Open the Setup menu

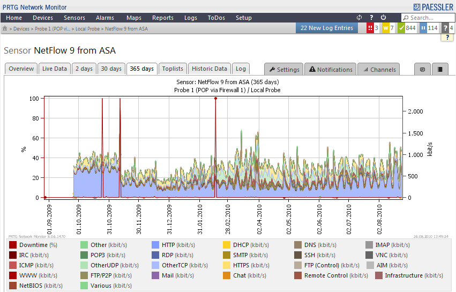click(244, 18)
